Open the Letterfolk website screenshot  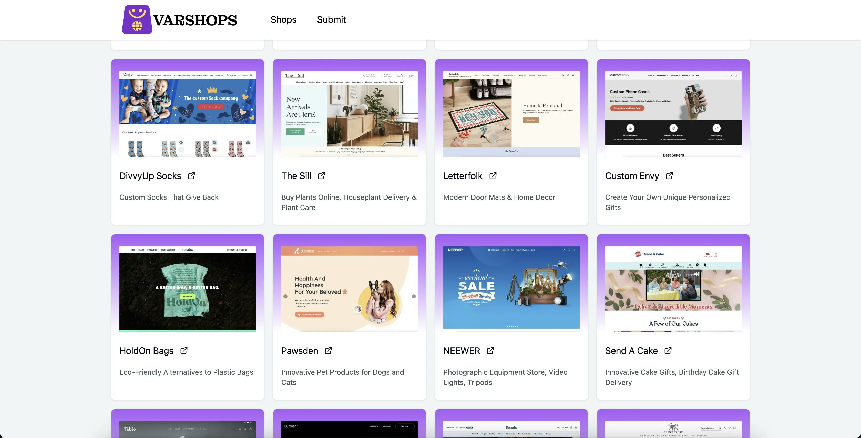click(511, 114)
